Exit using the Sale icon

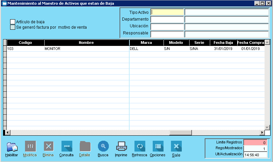176,146
